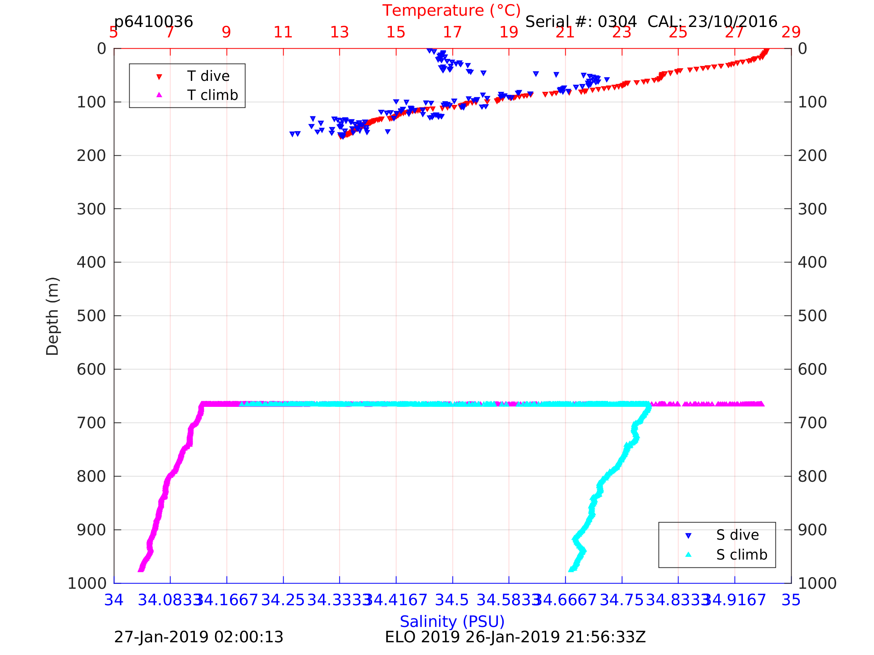This screenshot has width=874, height=655.
Task: Click the salinity tick label '35'
Action: [791, 600]
